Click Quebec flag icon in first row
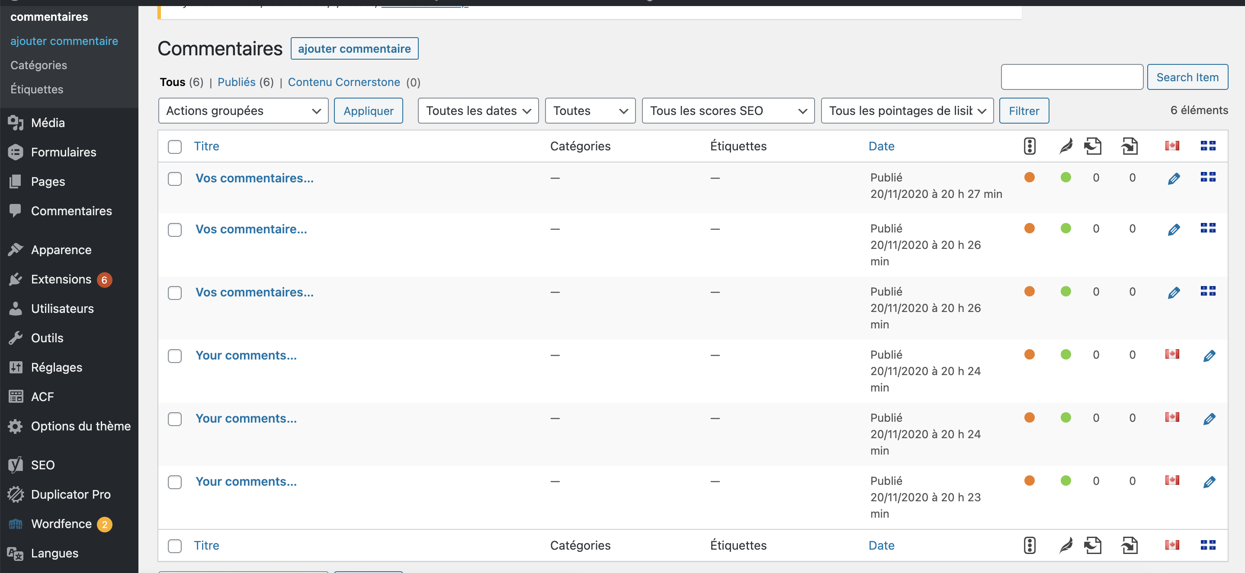Viewport: 1245px width, 573px height. 1207,177
